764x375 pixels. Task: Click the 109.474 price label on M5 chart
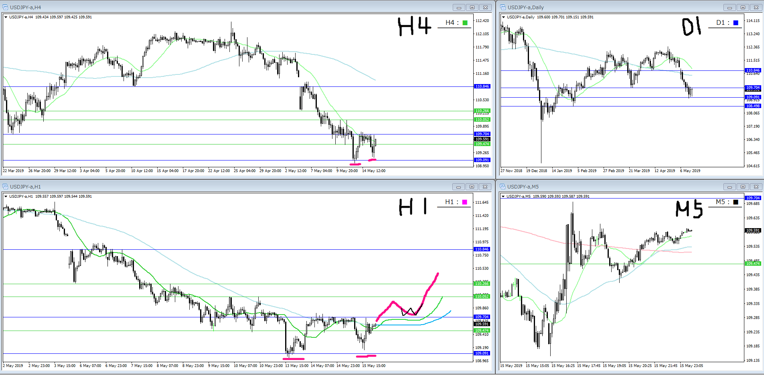coord(753,264)
